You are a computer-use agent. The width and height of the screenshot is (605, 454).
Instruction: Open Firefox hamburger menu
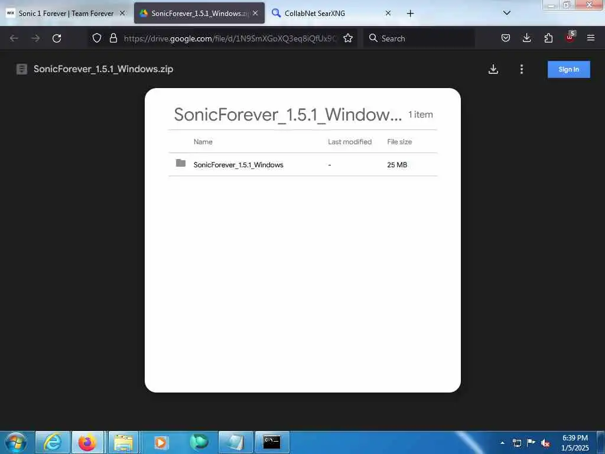click(x=591, y=38)
